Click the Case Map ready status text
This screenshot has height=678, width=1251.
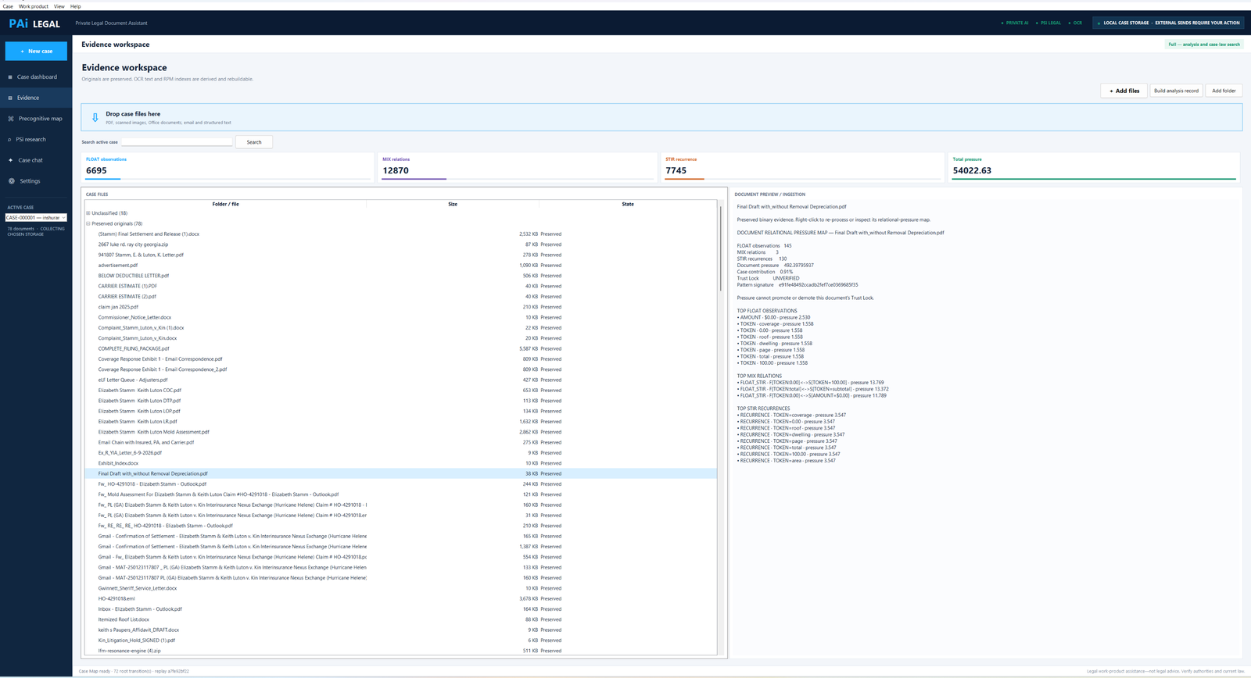tap(134, 671)
